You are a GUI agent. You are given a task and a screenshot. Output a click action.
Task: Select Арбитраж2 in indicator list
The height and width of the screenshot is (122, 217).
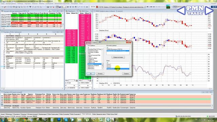91,68
